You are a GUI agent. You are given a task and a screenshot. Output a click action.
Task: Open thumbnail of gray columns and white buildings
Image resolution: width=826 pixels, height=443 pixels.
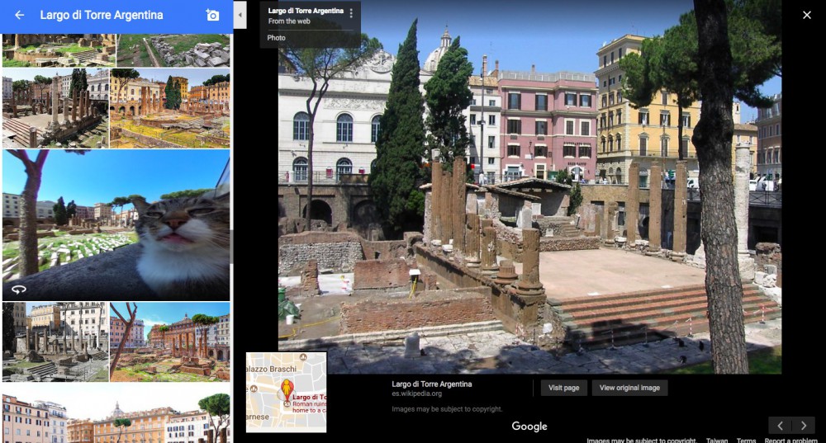tap(55, 342)
